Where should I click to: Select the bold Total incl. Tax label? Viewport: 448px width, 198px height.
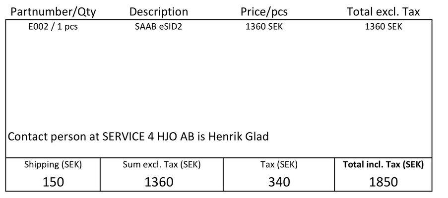(x=383, y=165)
